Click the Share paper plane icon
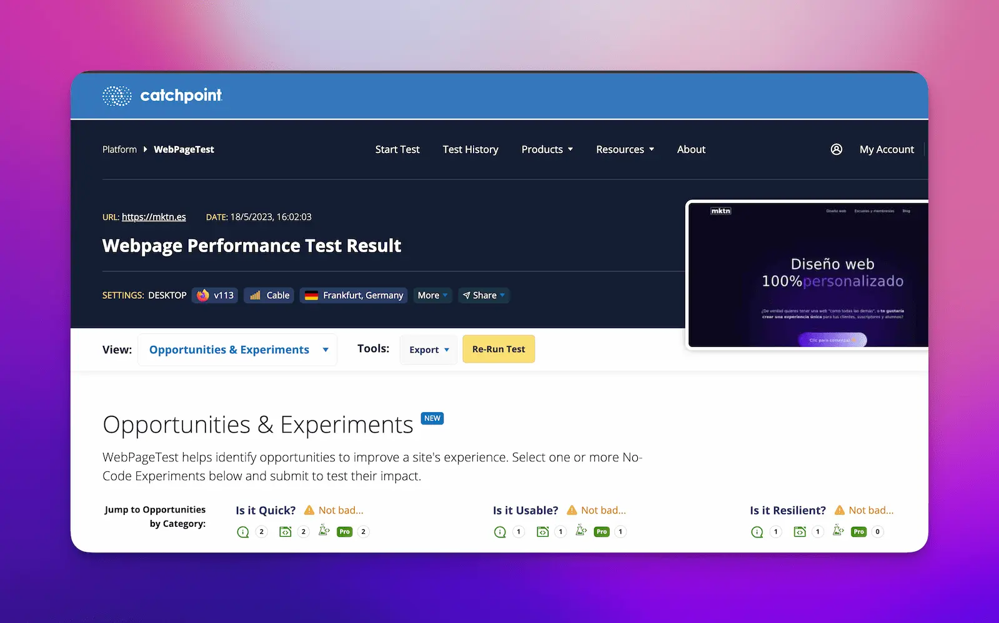Image resolution: width=999 pixels, height=623 pixels. click(x=466, y=295)
